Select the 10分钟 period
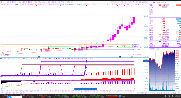The image size is (181, 98). coord(48,2)
